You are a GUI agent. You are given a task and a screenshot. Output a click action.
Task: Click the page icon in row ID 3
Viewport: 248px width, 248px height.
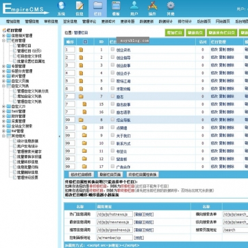[81, 65]
